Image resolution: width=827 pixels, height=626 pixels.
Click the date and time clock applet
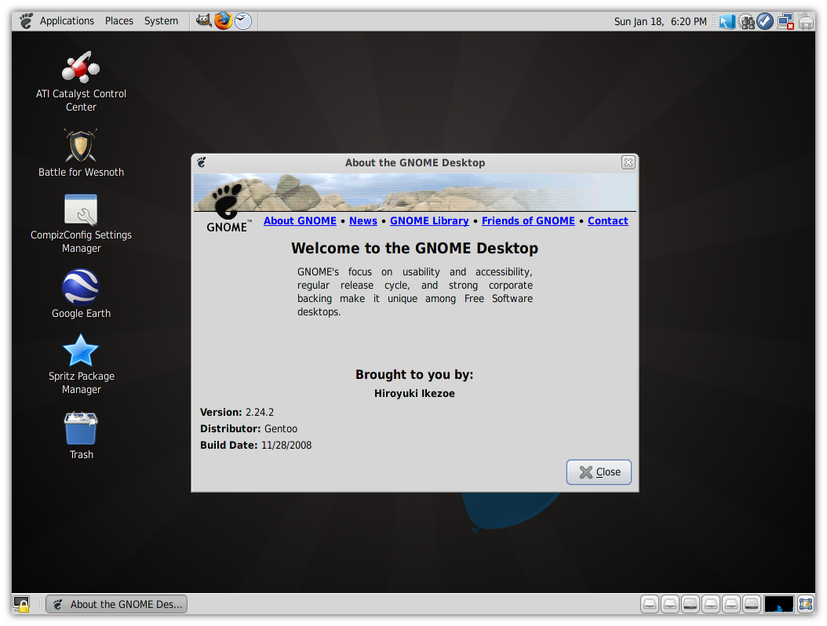(x=661, y=22)
